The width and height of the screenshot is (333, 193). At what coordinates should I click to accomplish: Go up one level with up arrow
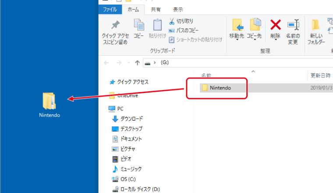pyautogui.click(x=138, y=63)
